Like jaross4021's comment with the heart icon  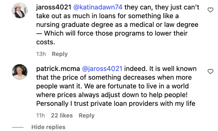tap(210, 10)
